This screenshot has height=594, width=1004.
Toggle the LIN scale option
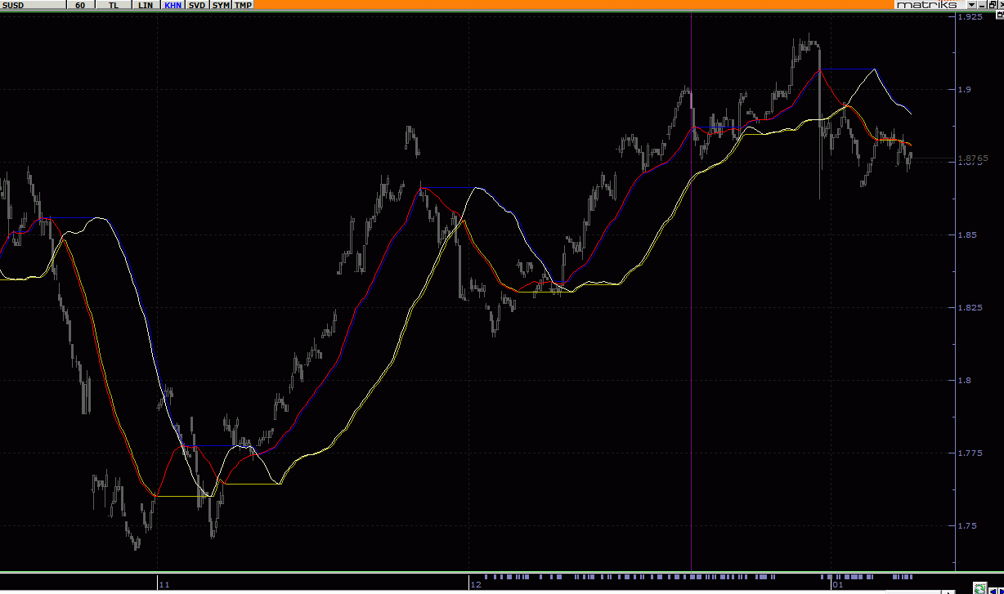click(x=145, y=5)
